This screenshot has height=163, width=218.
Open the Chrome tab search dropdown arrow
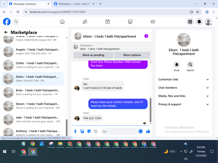[x=4, y=4]
